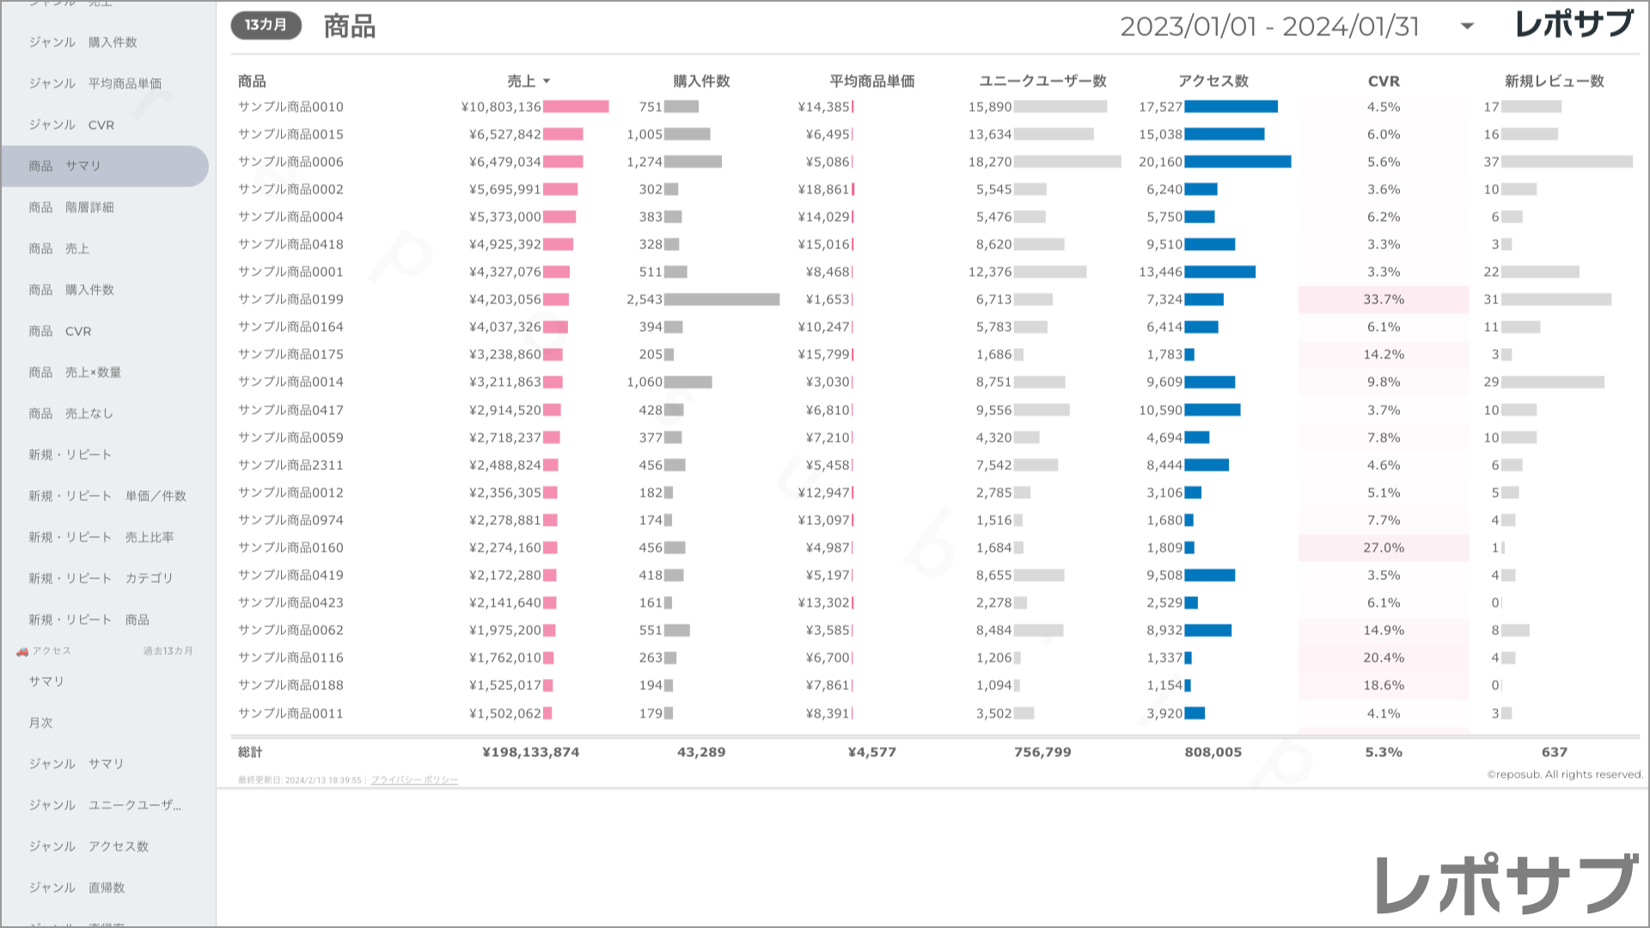Sort table by CVR column header
Viewport: 1650px width, 928px height.
(x=1384, y=82)
